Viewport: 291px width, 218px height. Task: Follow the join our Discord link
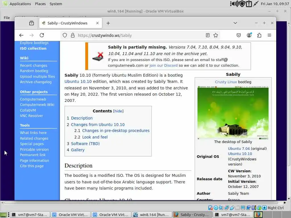[163, 66]
